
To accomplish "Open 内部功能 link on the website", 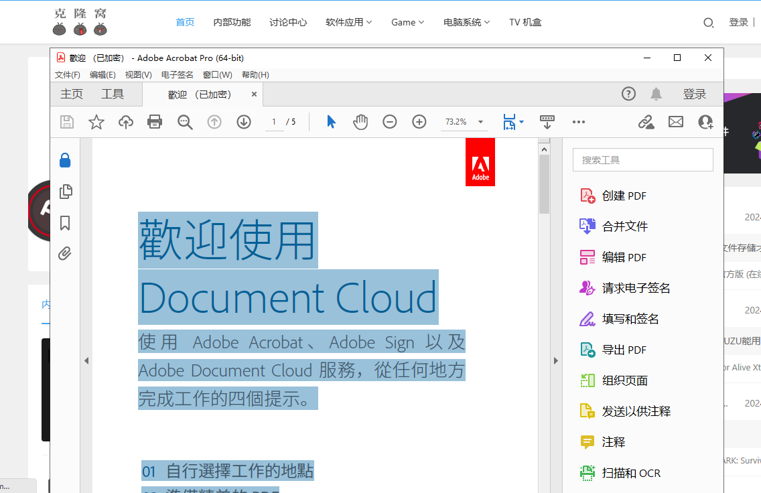I will click(x=232, y=22).
